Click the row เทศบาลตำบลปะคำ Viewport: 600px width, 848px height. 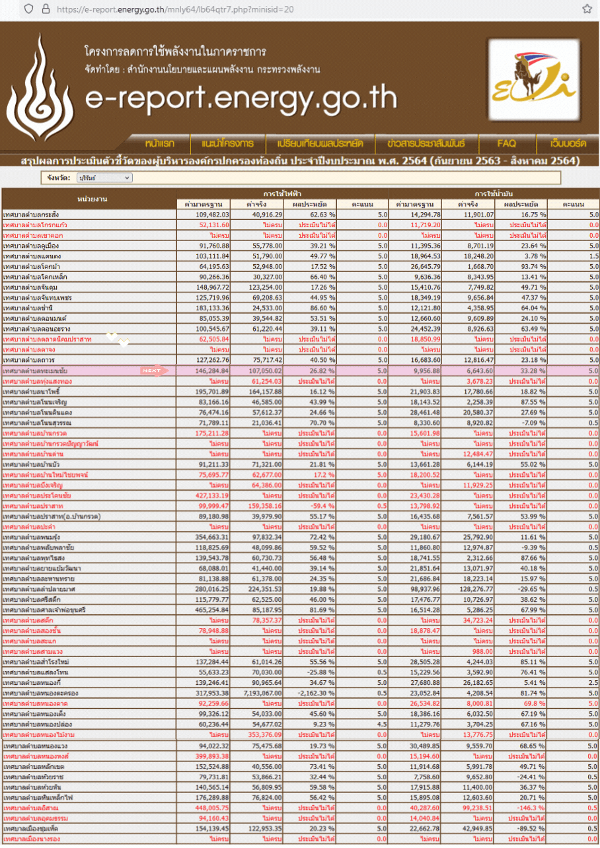pos(300,527)
